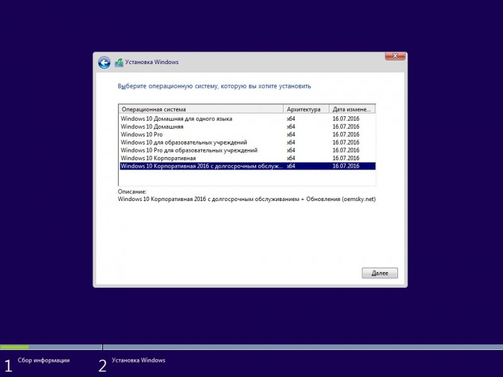Click the description text mentioning oemsky.net

[246, 199]
